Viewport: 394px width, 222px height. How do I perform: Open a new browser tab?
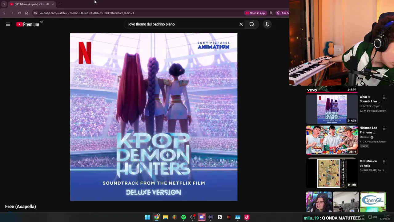tap(60, 4)
